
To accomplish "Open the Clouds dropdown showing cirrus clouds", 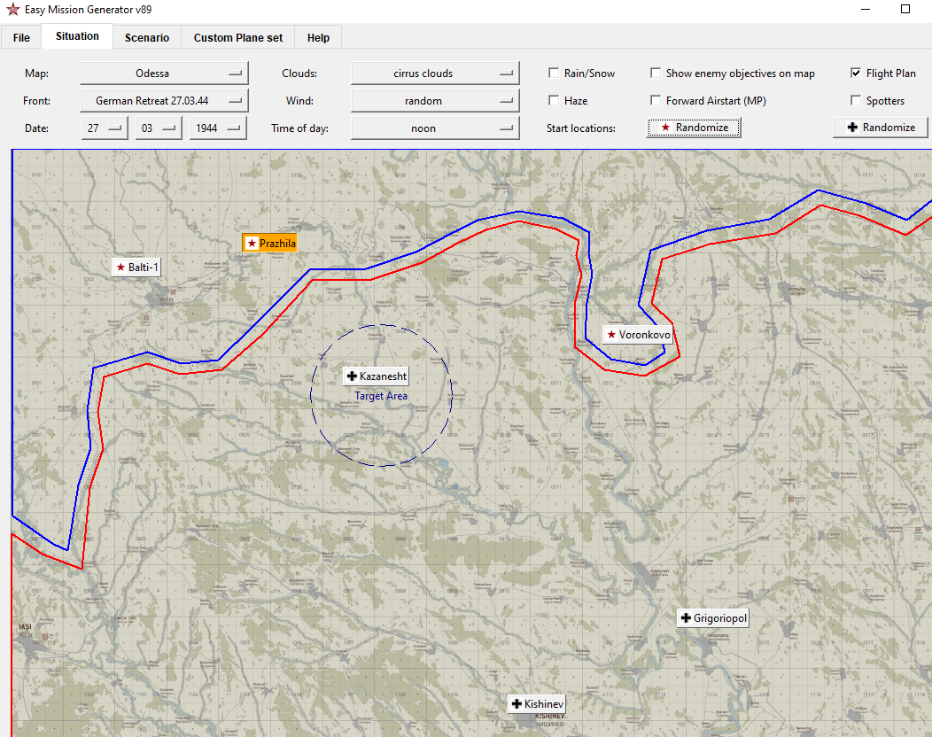I will pyautogui.click(x=435, y=74).
